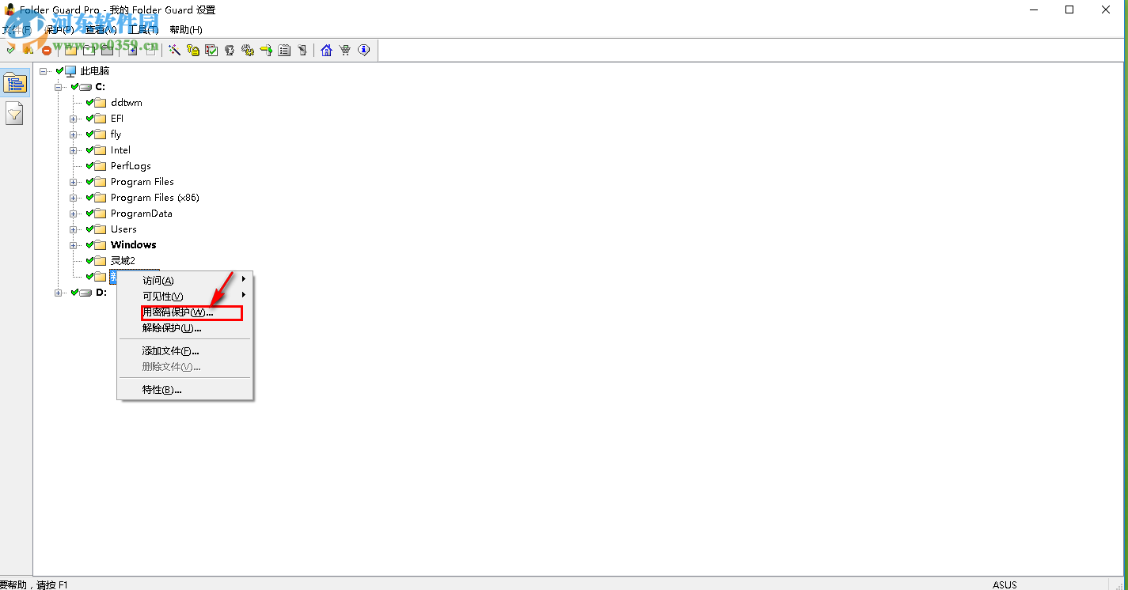The height and width of the screenshot is (590, 1128).
Task: Click the shopping cart toolbar icon
Action: pos(345,51)
